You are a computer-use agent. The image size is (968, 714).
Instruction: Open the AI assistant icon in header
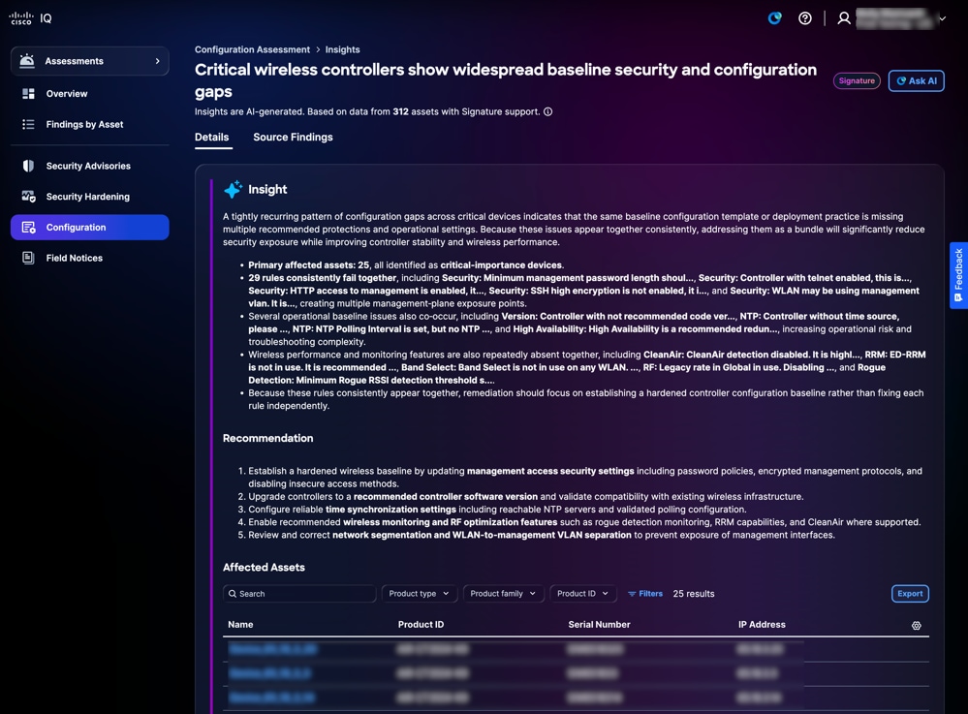pos(775,18)
